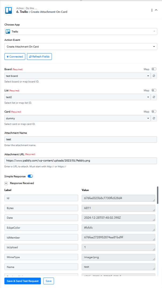Open the three-dot step options menu
This screenshot has width=162, height=288.
[x=152, y=10]
